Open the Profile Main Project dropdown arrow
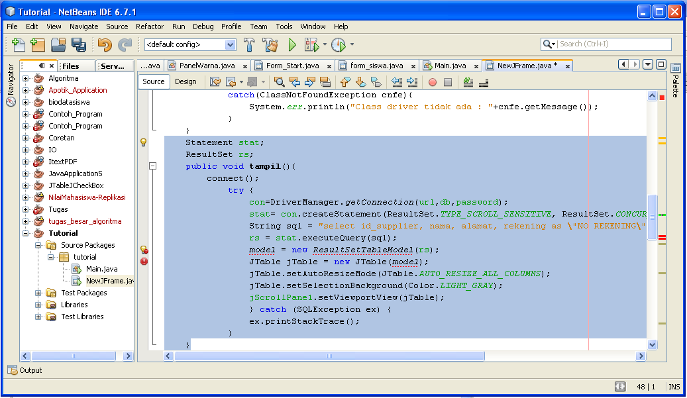 pos(352,44)
